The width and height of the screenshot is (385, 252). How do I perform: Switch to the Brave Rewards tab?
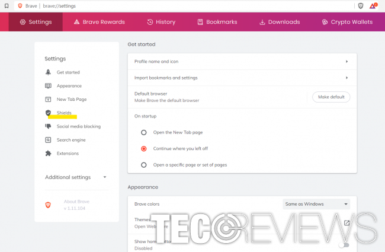click(x=99, y=22)
